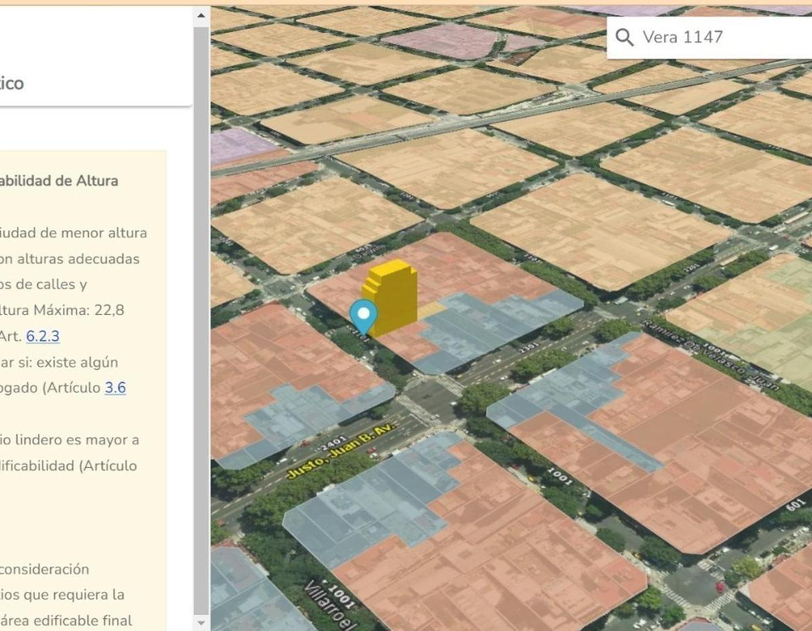Screen dimensions: 812x631
Task: Focus the search field containing Vera 1147
Action: coord(710,37)
